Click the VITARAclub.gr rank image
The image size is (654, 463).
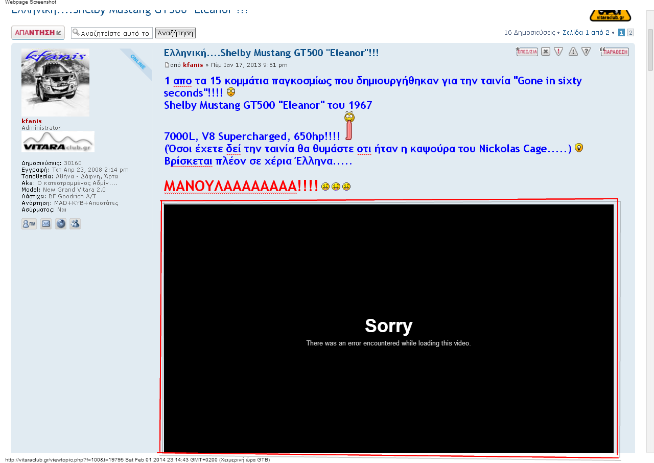click(58, 142)
